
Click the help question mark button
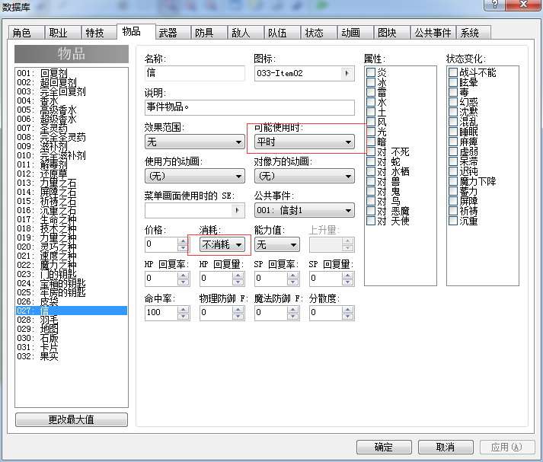point(494,4)
